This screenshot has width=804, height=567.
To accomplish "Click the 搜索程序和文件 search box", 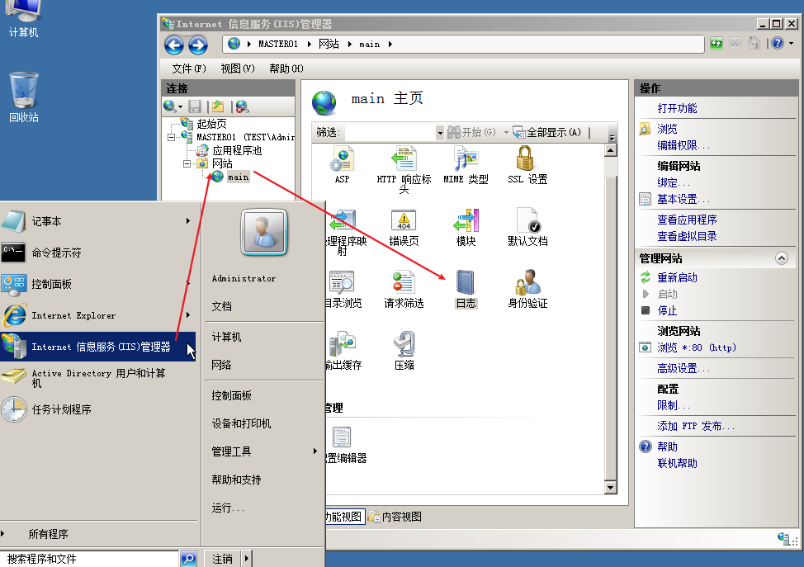I will coord(89,559).
